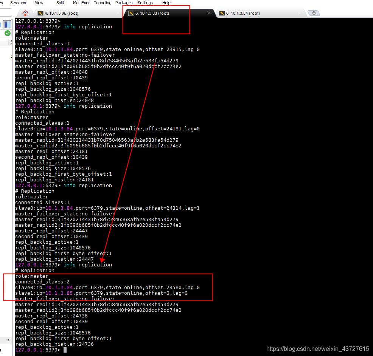373x356 pixels.
Task: Open the Help menu
Action: 166,3
